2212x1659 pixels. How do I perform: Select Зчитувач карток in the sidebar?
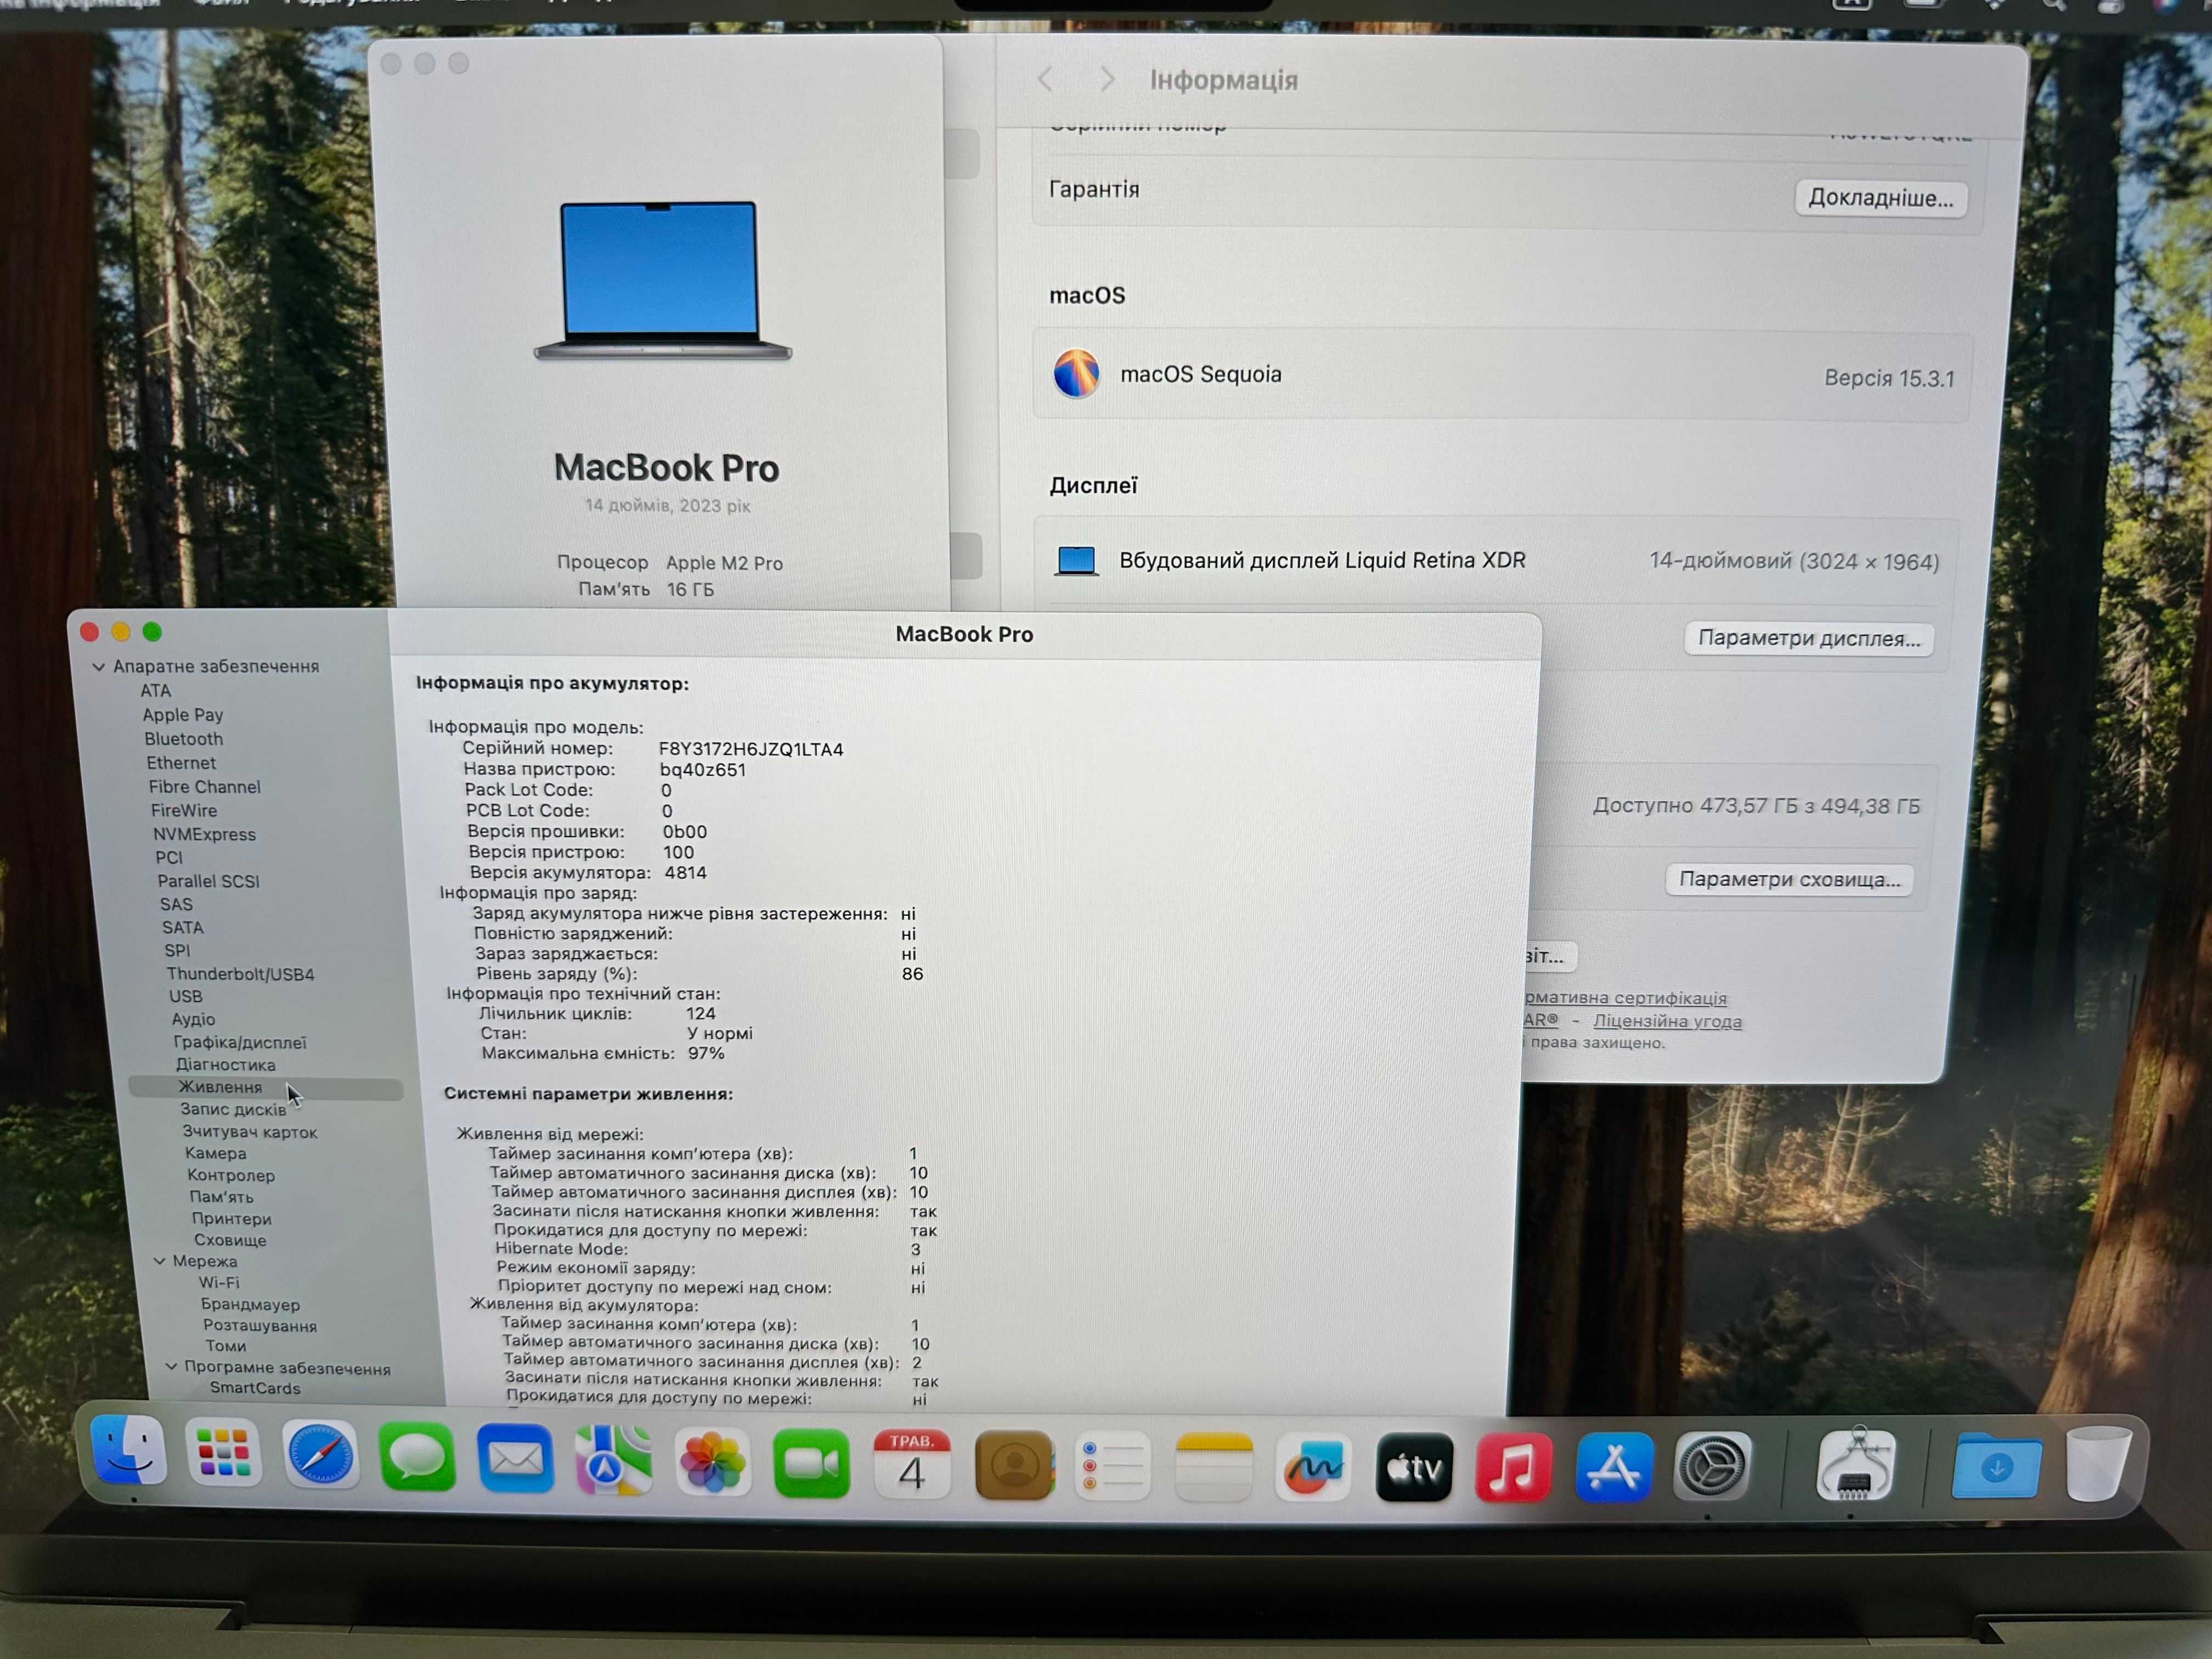pyautogui.click(x=250, y=1132)
